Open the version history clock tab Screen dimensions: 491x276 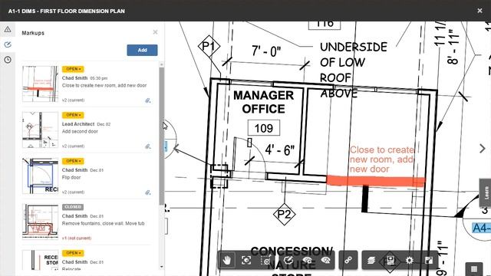point(8,60)
